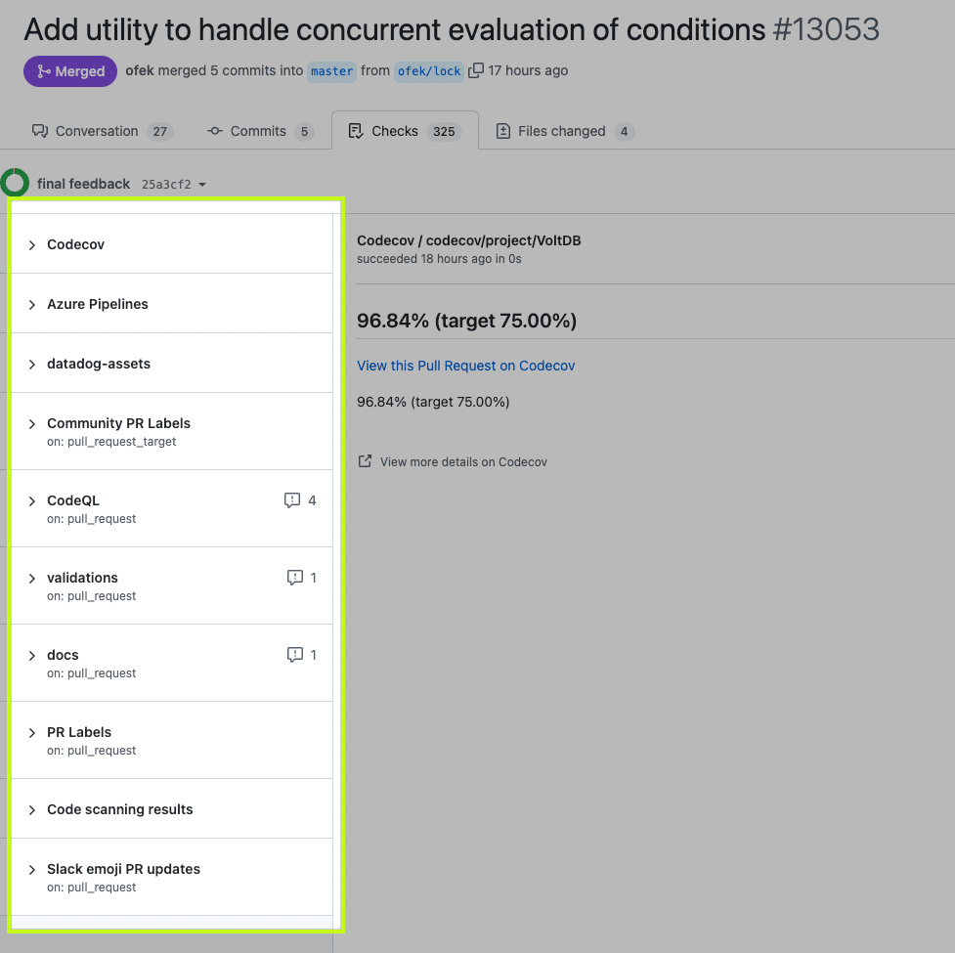Click the annotation bubble on the docs row

click(x=295, y=654)
